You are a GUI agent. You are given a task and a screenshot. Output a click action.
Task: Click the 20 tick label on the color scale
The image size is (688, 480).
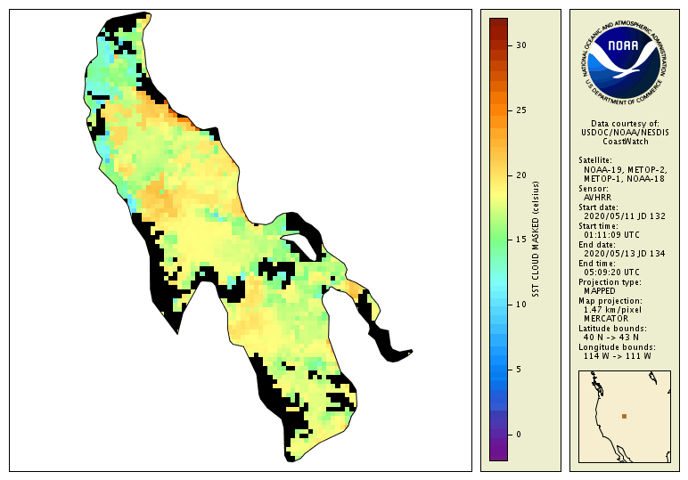pyautogui.click(x=521, y=175)
